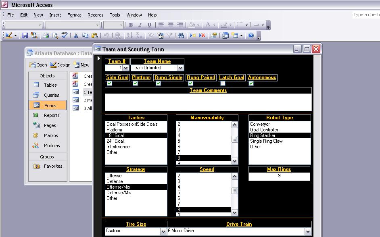Click the Find binoculars icon
The width and height of the screenshot is (380, 237).
pos(181,35)
